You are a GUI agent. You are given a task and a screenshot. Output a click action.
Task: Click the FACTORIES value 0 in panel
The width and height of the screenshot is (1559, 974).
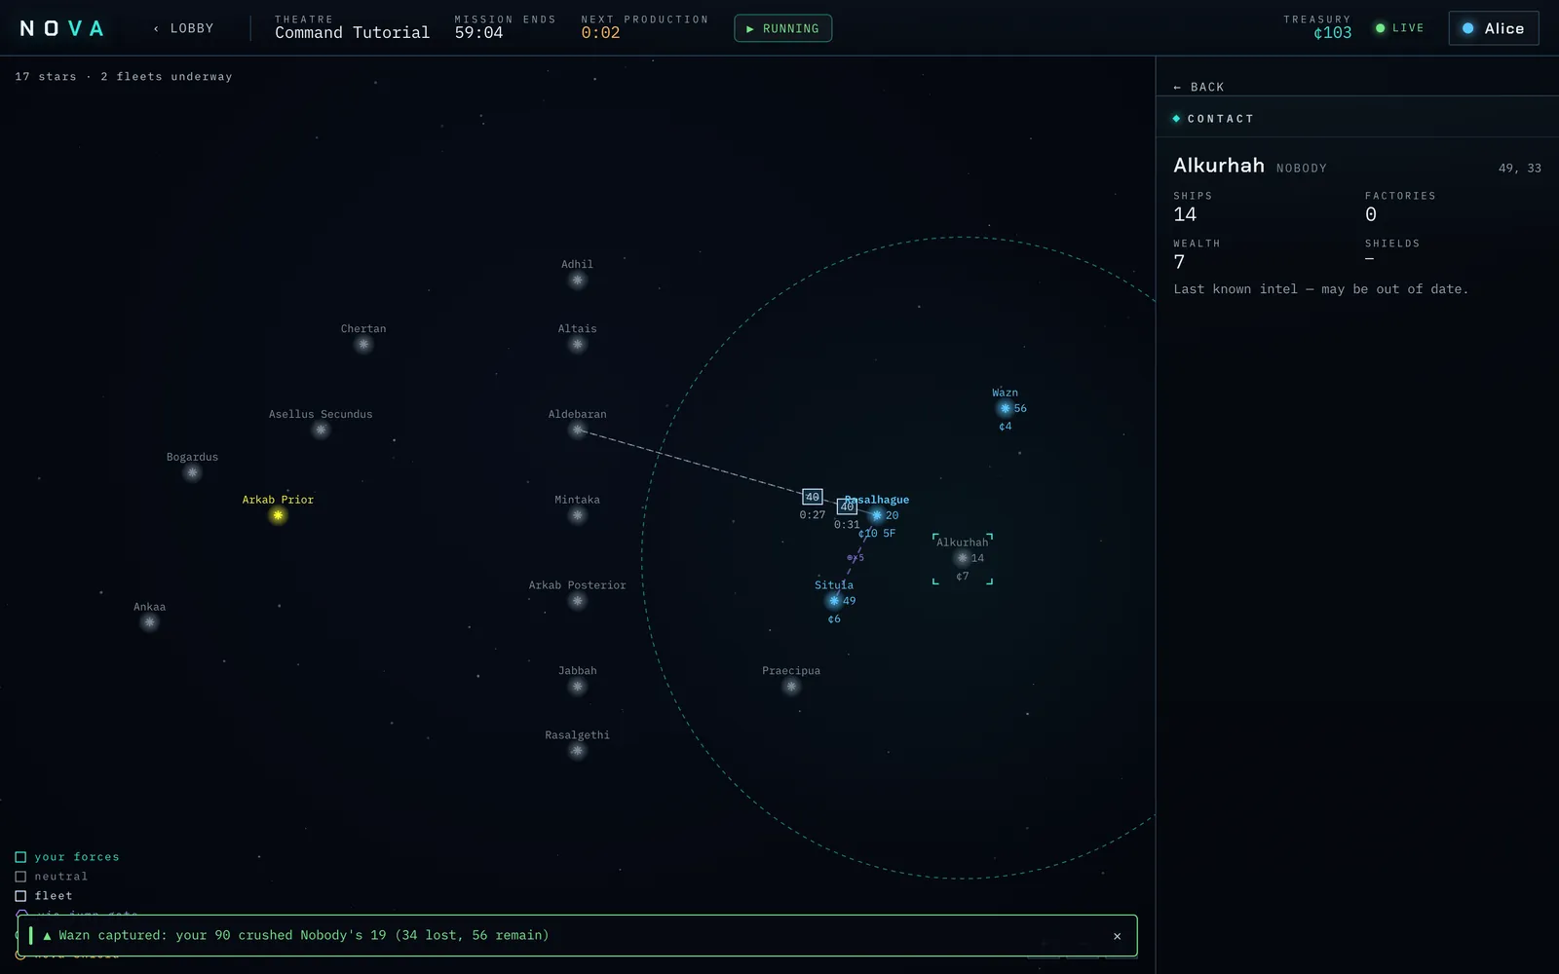[x=1371, y=214]
